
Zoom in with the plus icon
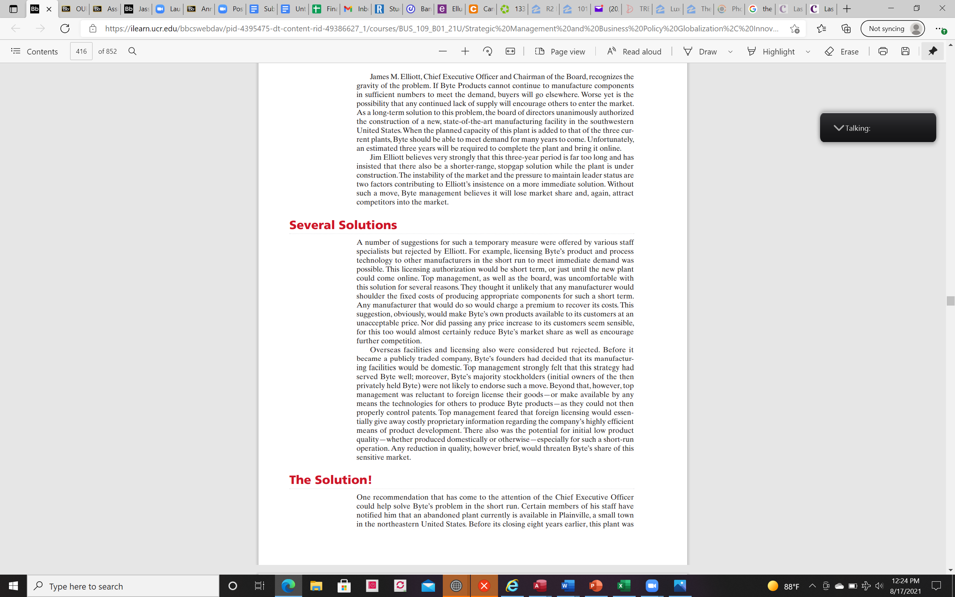coord(465,51)
